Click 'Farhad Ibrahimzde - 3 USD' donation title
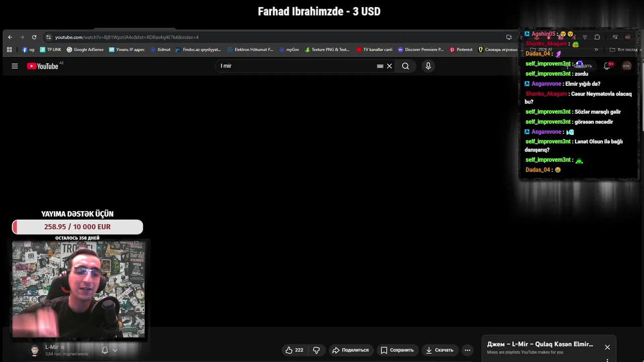 (x=319, y=11)
